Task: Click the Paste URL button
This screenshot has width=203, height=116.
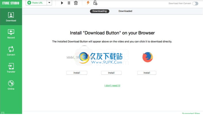Action: coord(36,3)
